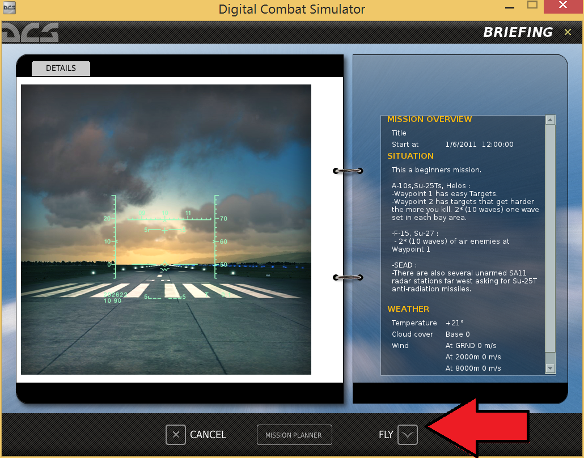Click the CANCEL text label
Image resolution: width=584 pixels, height=458 pixels.
pos(208,435)
